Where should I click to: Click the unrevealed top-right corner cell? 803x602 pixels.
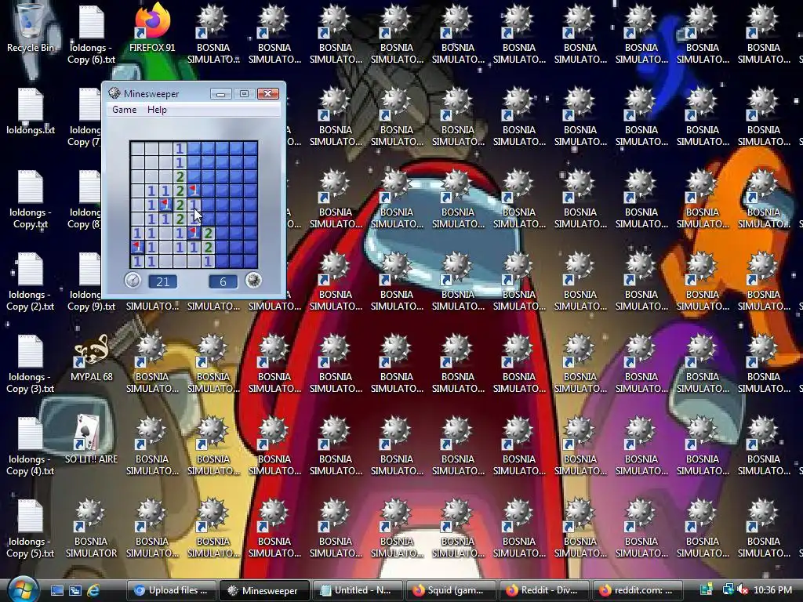(250, 148)
